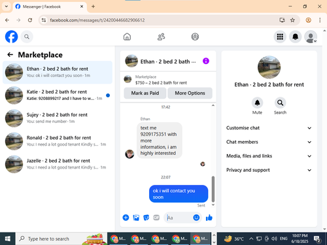
Task: Choose a GIF icon
Action: click(x=156, y=218)
